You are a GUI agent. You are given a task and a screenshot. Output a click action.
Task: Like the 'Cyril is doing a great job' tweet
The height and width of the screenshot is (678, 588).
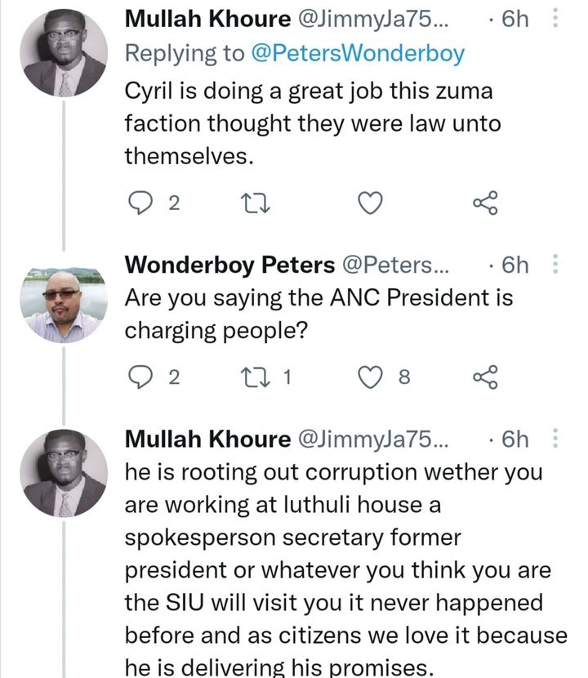click(371, 203)
